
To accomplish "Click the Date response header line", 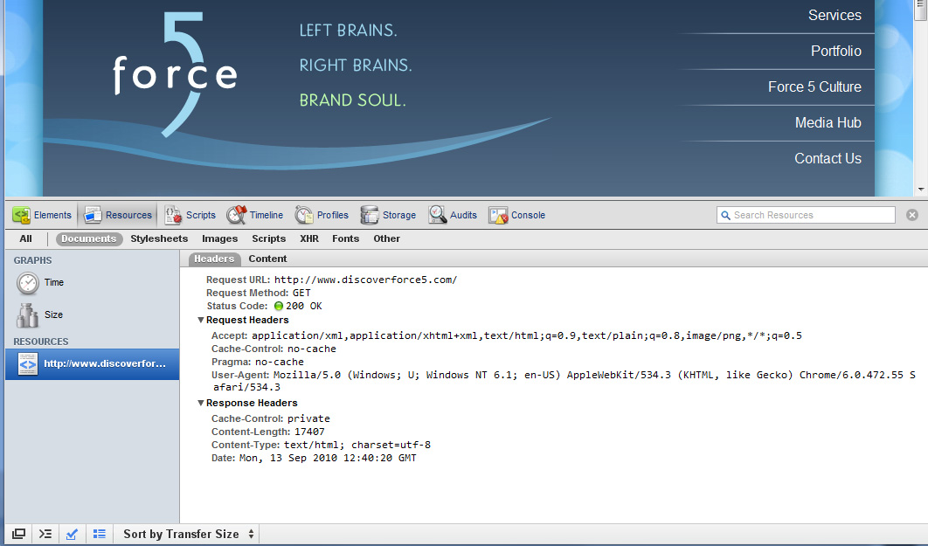I will point(314,458).
